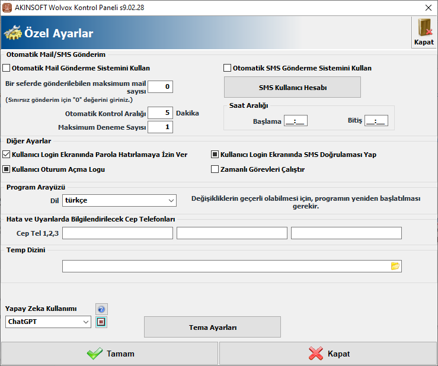Open Tema Ayarları
This screenshot has height=366, width=438.
pyautogui.click(x=213, y=327)
